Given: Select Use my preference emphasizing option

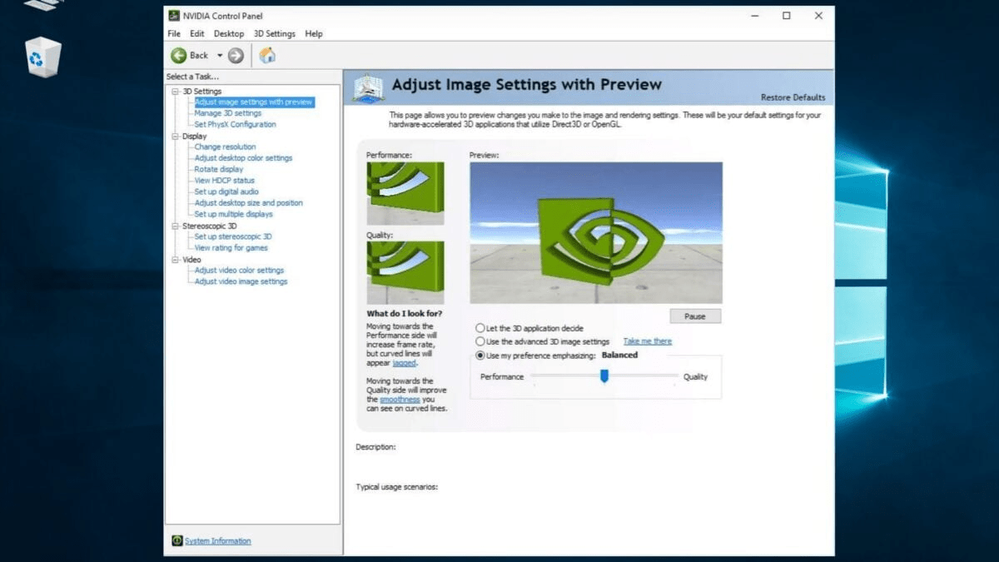Looking at the screenshot, I should [x=480, y=356].
